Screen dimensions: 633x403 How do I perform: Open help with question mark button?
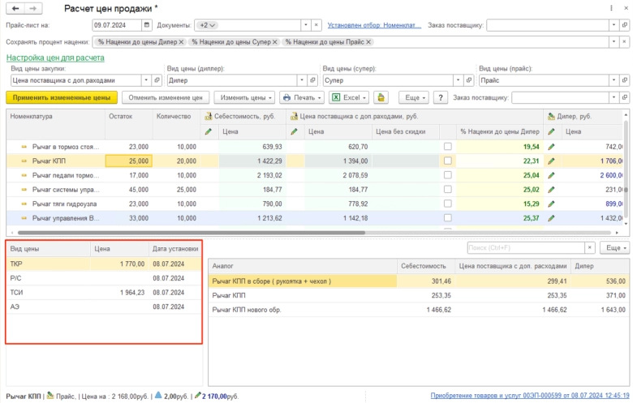[441, 97]
